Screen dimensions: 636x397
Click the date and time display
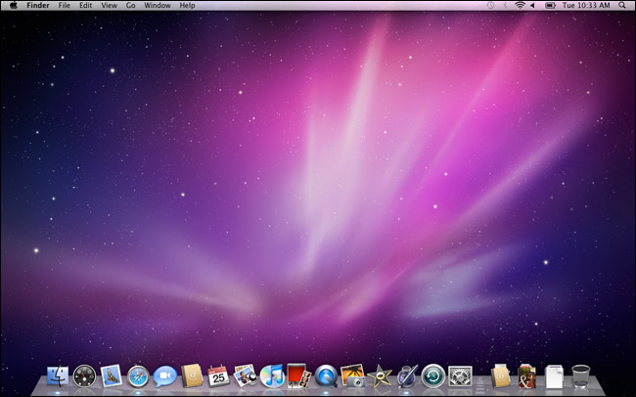585,6
